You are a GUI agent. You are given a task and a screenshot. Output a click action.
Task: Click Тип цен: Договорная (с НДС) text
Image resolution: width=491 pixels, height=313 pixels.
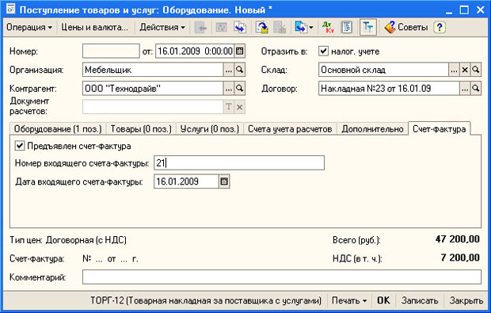click(x=68, y=240)
